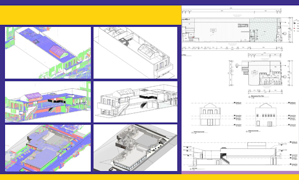Screen dimensions: 299x180
Task: Open the colored point-cloud roof view image
Action: (x=48, y=53)
